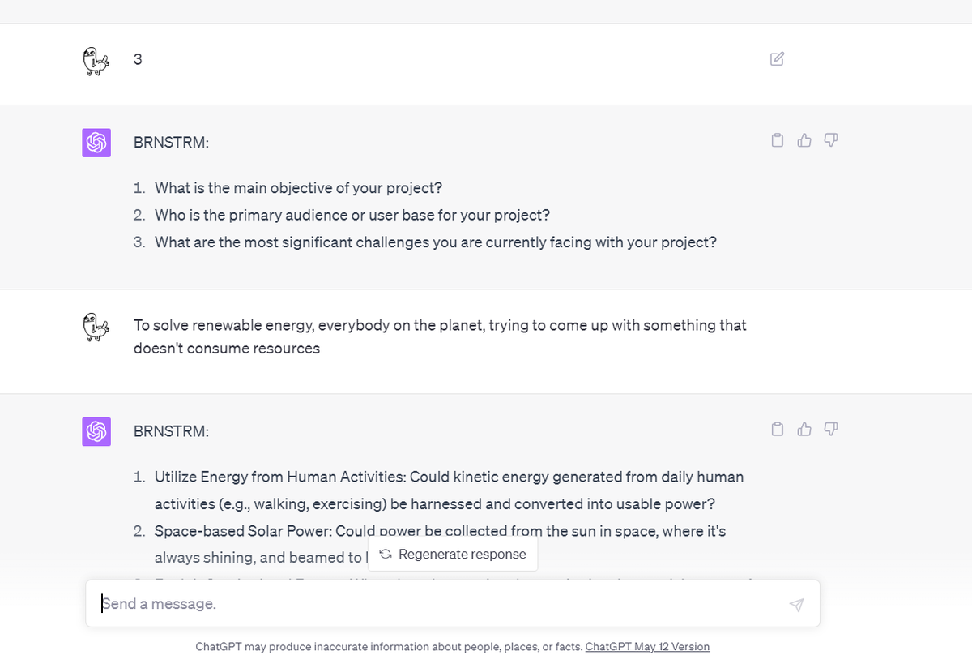Copy the second BRNSTRM response with the clipboard icon
This screenshot has height=668, width=972.
[778, 429]
